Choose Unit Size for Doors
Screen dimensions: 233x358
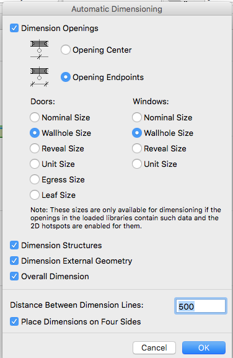35,164
